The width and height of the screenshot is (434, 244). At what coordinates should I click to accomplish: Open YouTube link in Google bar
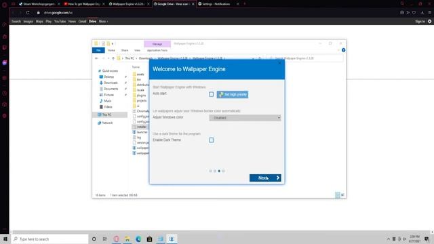60,21
